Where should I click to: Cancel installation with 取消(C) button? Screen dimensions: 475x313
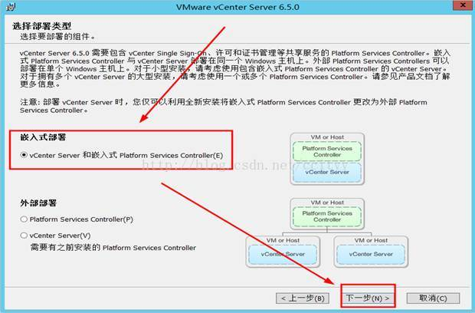coord(433,298)
